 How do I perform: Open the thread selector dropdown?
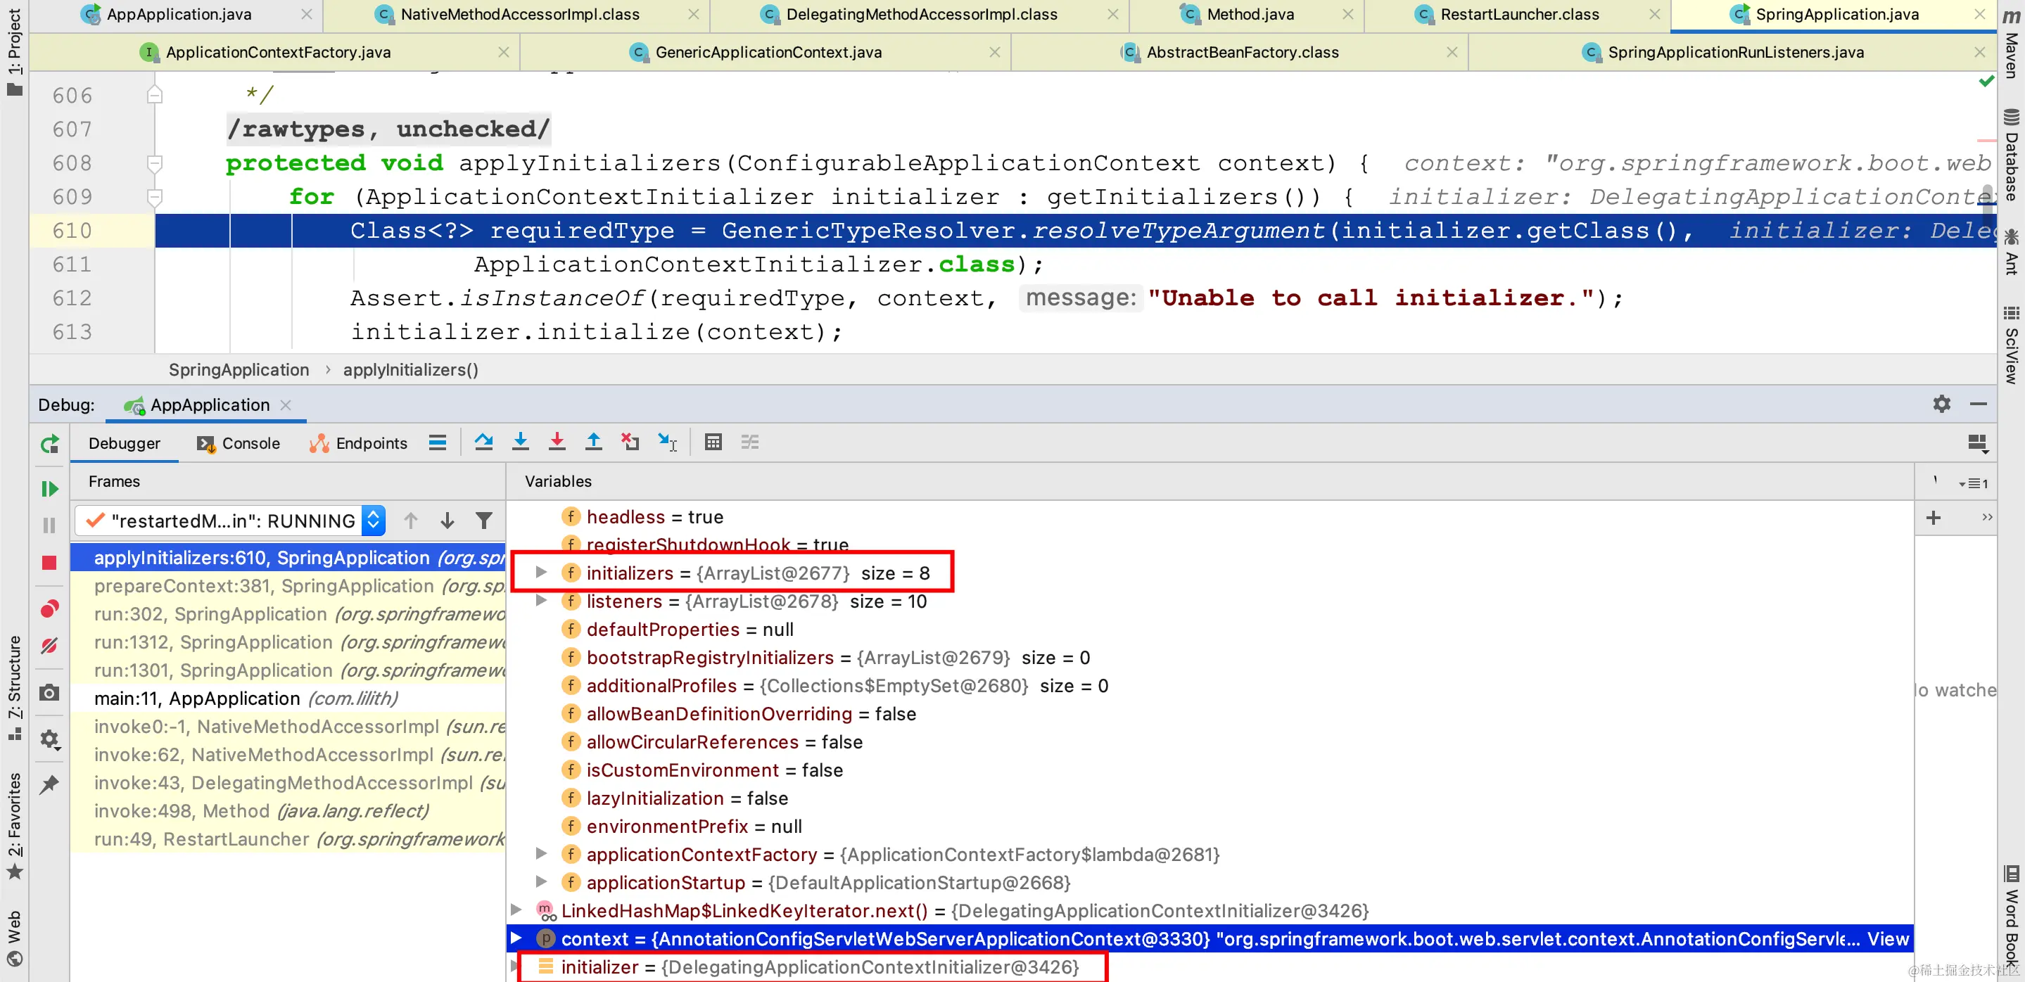pyautogui.click(x=374, y=520)
